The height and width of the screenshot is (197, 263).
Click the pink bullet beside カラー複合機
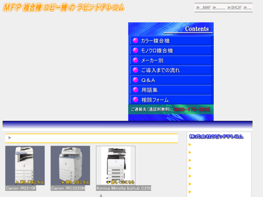[135, 40]
